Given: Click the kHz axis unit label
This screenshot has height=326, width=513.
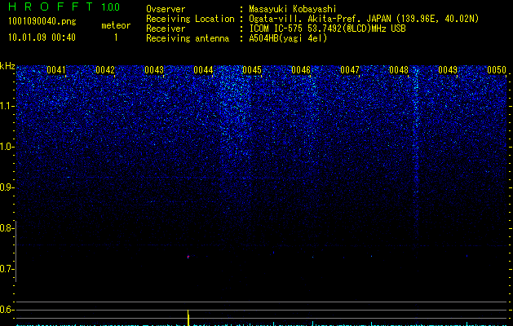Looking at the screenshot, I should (7, 66).
